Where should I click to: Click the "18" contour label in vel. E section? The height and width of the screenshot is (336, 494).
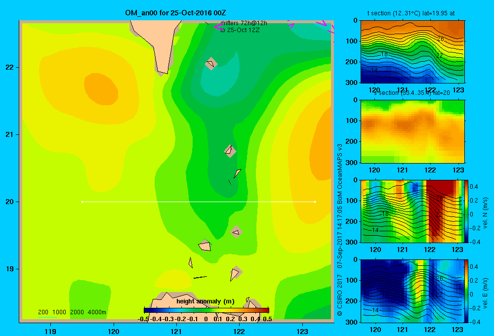point(385,294)
